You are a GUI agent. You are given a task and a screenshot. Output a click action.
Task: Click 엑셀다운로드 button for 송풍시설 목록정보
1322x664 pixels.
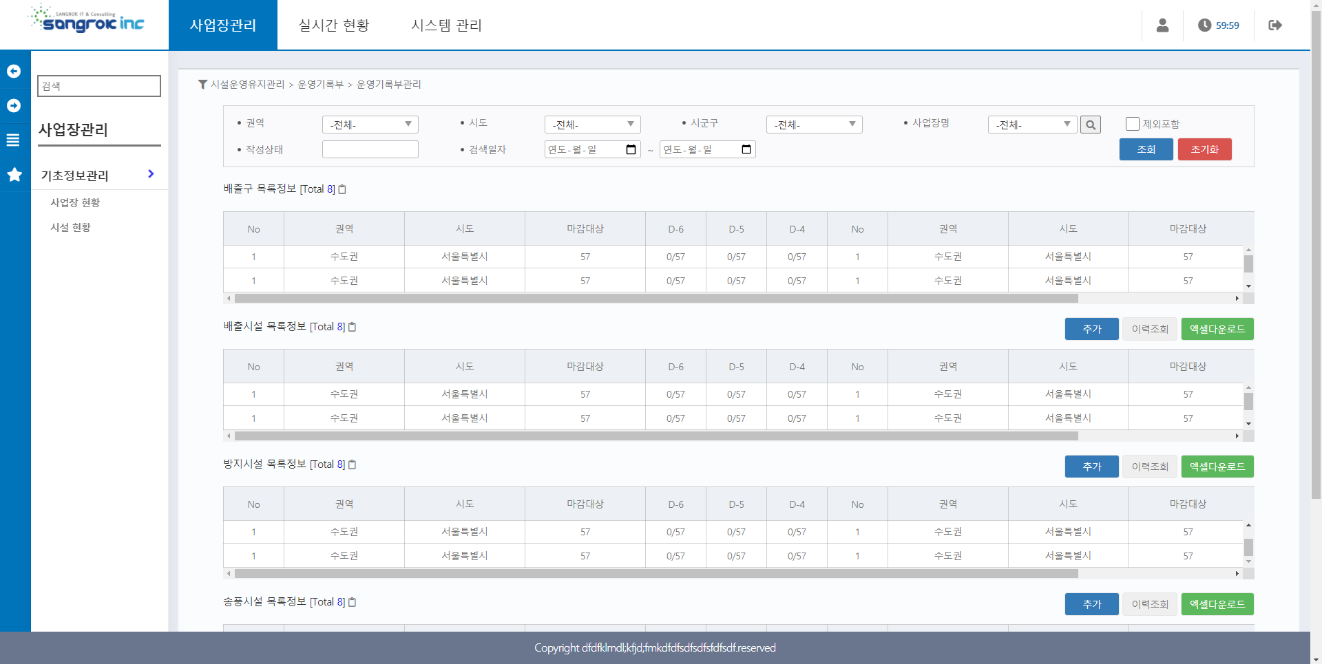1217,604
